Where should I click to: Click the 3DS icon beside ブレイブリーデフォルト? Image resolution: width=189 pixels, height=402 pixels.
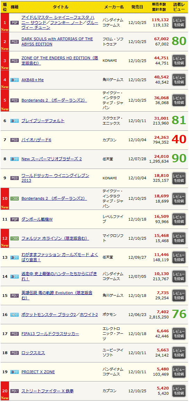15,121
